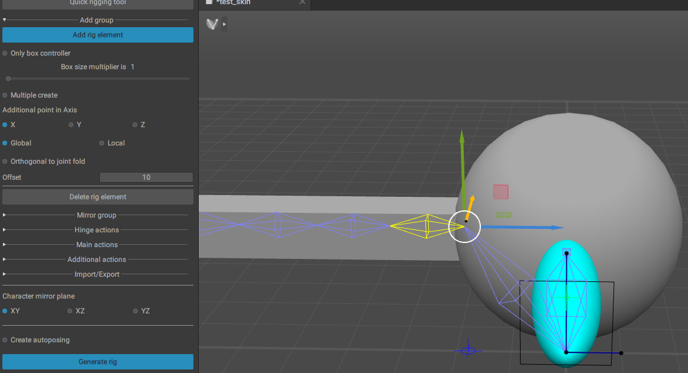Close the test_skin tab

point(302,2)
